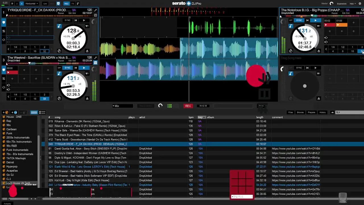Open the Browse panel tab
Image resolution: width=364 pixels, height=205 pixels.
pos(300,112)
